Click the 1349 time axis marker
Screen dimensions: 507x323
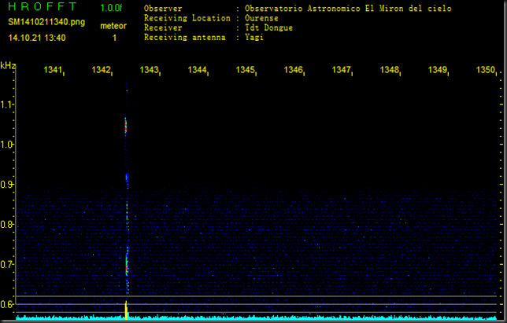click(x=438, y=70)
